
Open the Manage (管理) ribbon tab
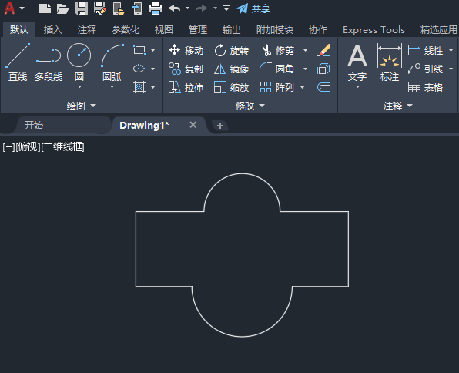click(x=198, y=30)
